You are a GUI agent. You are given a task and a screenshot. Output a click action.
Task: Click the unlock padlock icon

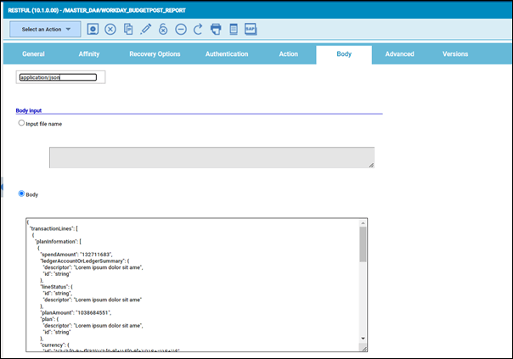pos(163,29)
